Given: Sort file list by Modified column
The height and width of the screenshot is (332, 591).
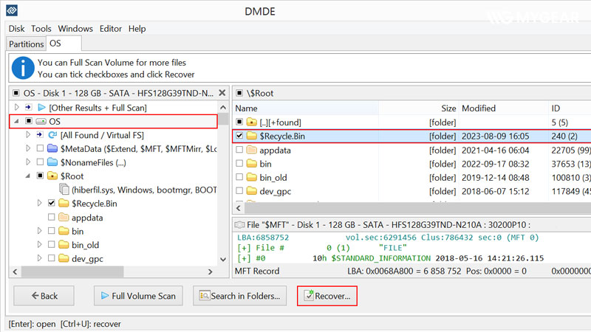Looking at the screenshot, I should [503, 108].
